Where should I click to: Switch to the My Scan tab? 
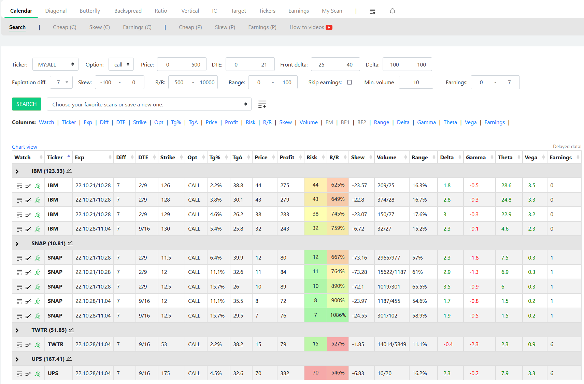[x=332, y=11]
